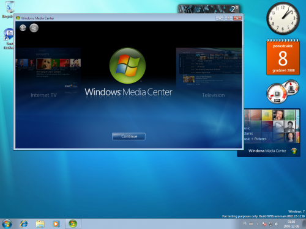306x229 pixels.
Task: Open Windows Explorer folder on taskbar
Action: (40, 224)
